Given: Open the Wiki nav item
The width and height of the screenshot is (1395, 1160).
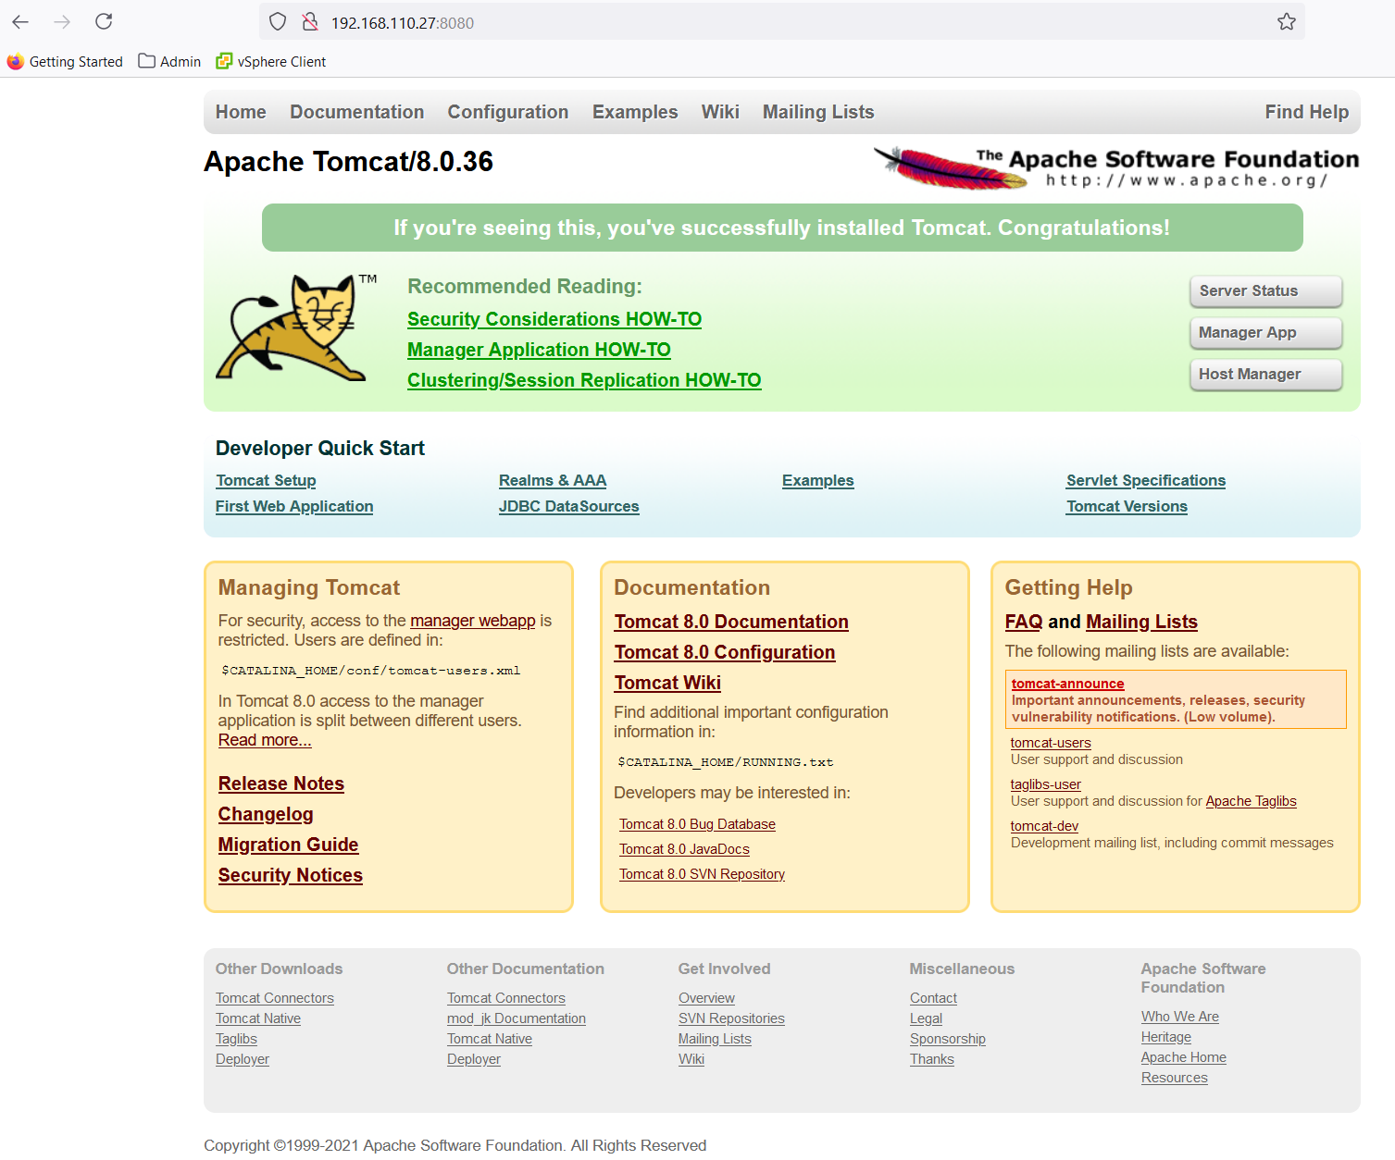Looking at the screenshot, I should [x=720, y=112].
